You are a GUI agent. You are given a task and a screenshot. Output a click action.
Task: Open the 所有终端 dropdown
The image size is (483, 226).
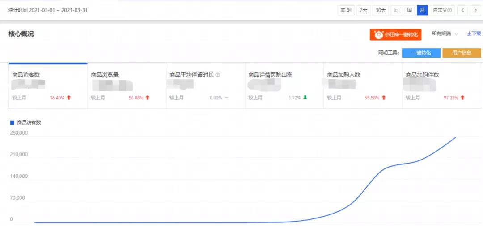pos(445,34)
